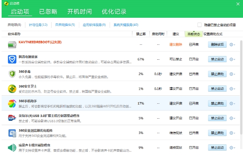This screenshot has height=155, width=243.
Task: Click the 360 logo icon in title bar
Action: coord(6,3)
